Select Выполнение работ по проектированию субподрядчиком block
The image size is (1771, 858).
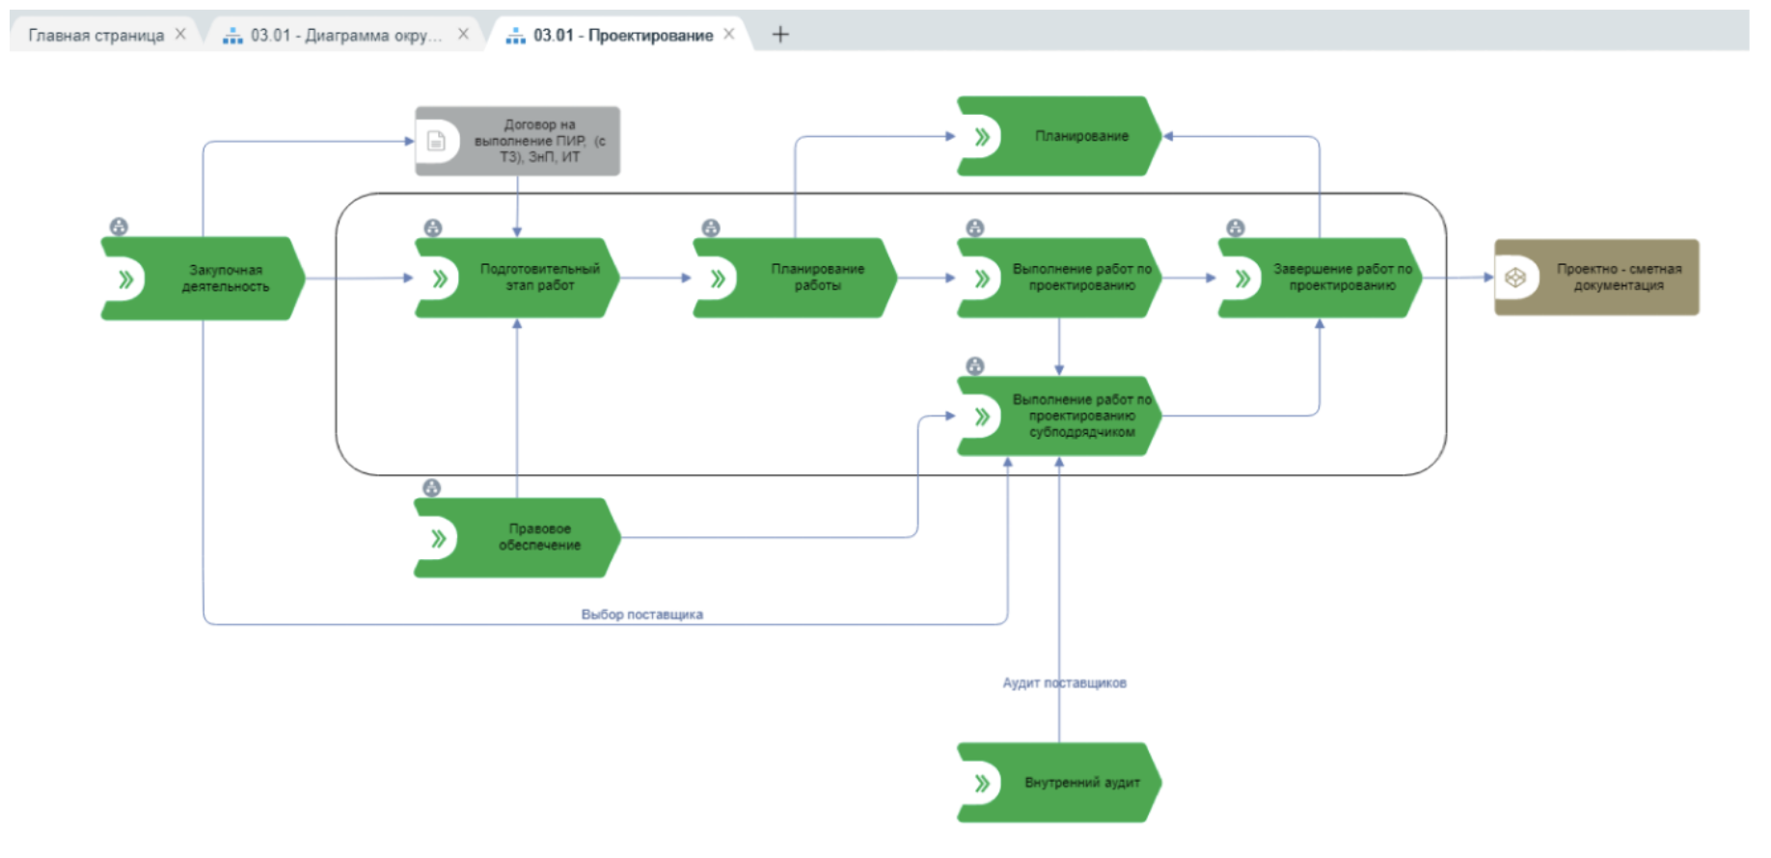pos(1080,416)
